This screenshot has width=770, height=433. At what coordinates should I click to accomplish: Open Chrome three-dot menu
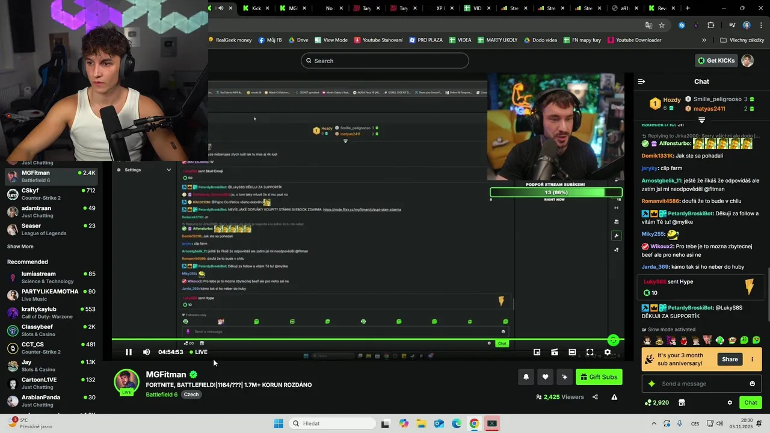pyautogui.click(x=762, y=25)
